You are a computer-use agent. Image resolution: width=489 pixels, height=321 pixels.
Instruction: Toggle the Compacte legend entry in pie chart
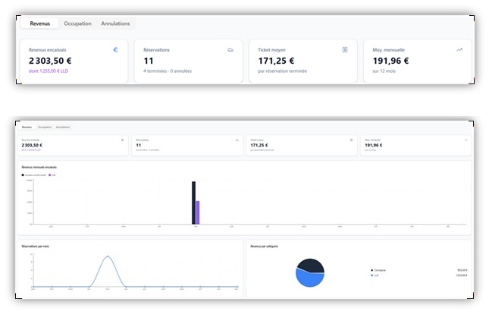pyautogui.click(x=378, y=270)
